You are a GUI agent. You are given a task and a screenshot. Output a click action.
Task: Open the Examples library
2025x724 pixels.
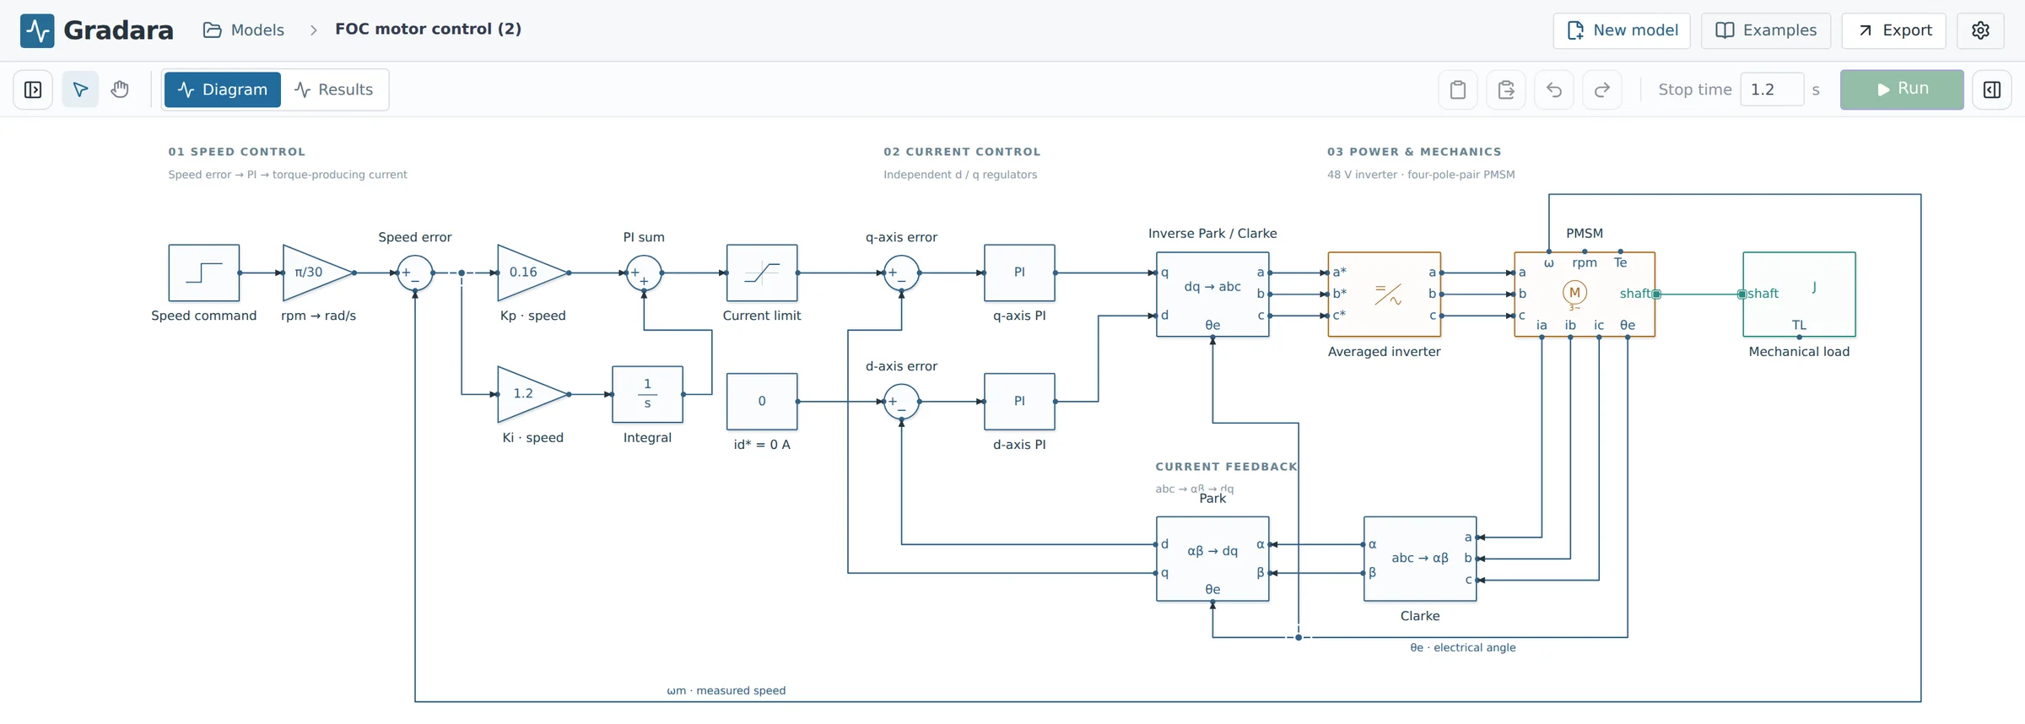[x=1766, y=30]
